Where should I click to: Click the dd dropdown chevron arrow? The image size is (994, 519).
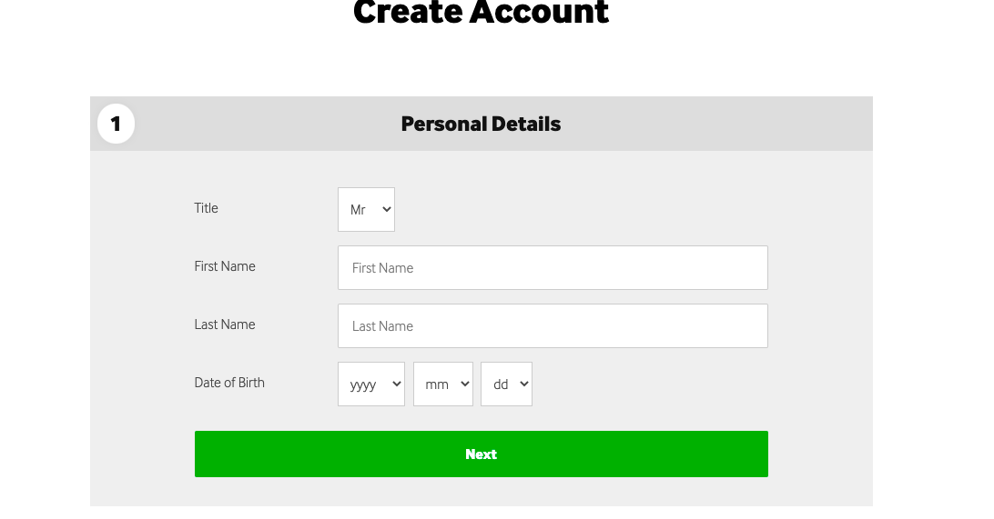[x=524, y=384]
